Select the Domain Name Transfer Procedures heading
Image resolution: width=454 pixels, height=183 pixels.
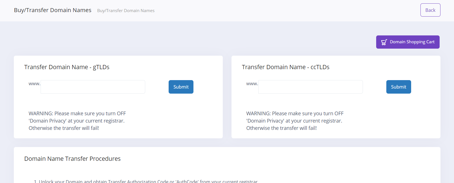pos(72,159)
